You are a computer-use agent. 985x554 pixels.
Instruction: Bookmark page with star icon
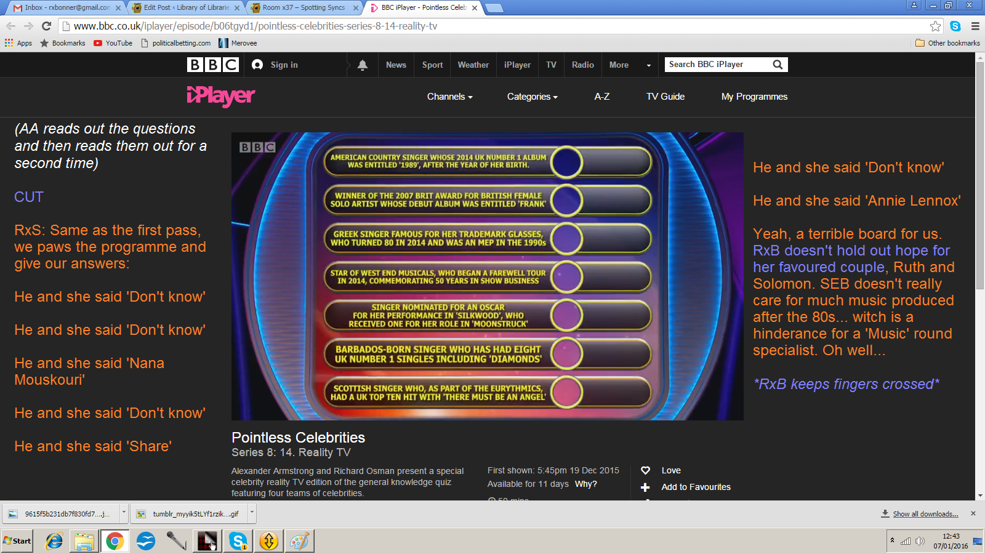pyautogui.click(x=935, y=26)
